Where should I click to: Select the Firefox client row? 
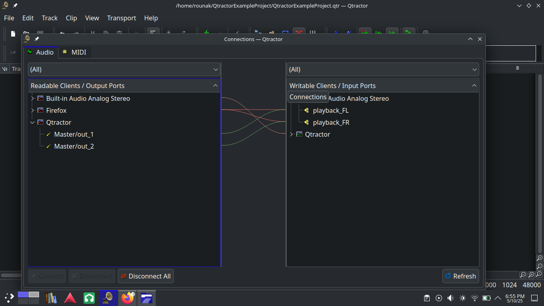(x=56, y=110)
